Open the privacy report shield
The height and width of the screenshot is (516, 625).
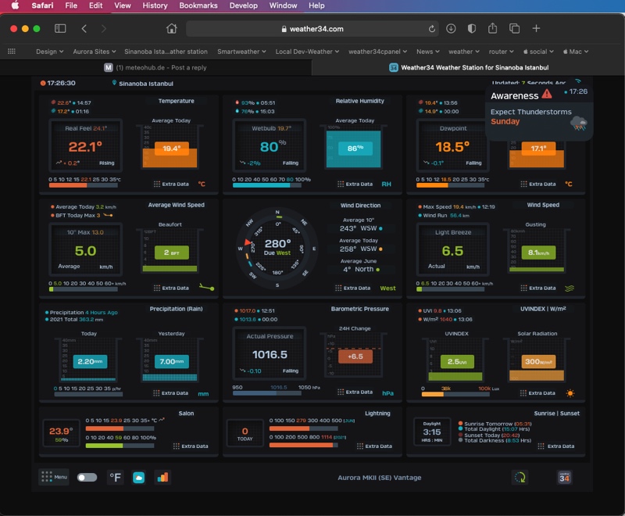(x=472, y=28)
